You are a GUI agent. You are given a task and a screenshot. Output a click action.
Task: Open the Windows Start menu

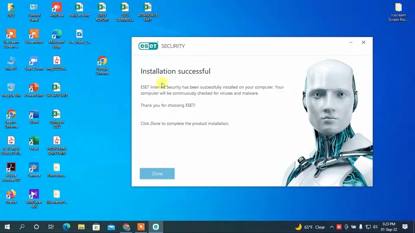(7, 227)
